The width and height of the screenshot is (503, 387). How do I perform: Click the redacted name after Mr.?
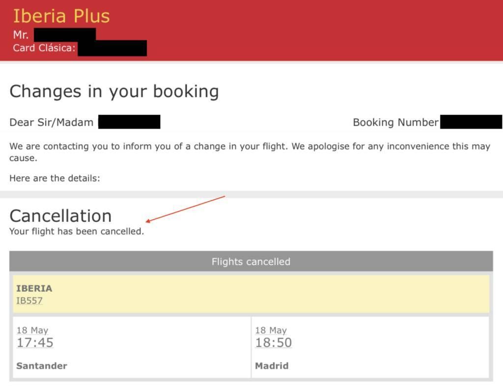click(65, 35)
